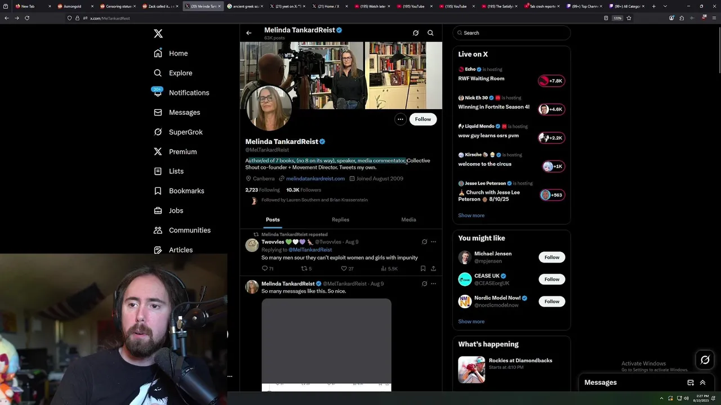
Task: Open Church with Jesse Lee Peterson live
Action: 511,192
